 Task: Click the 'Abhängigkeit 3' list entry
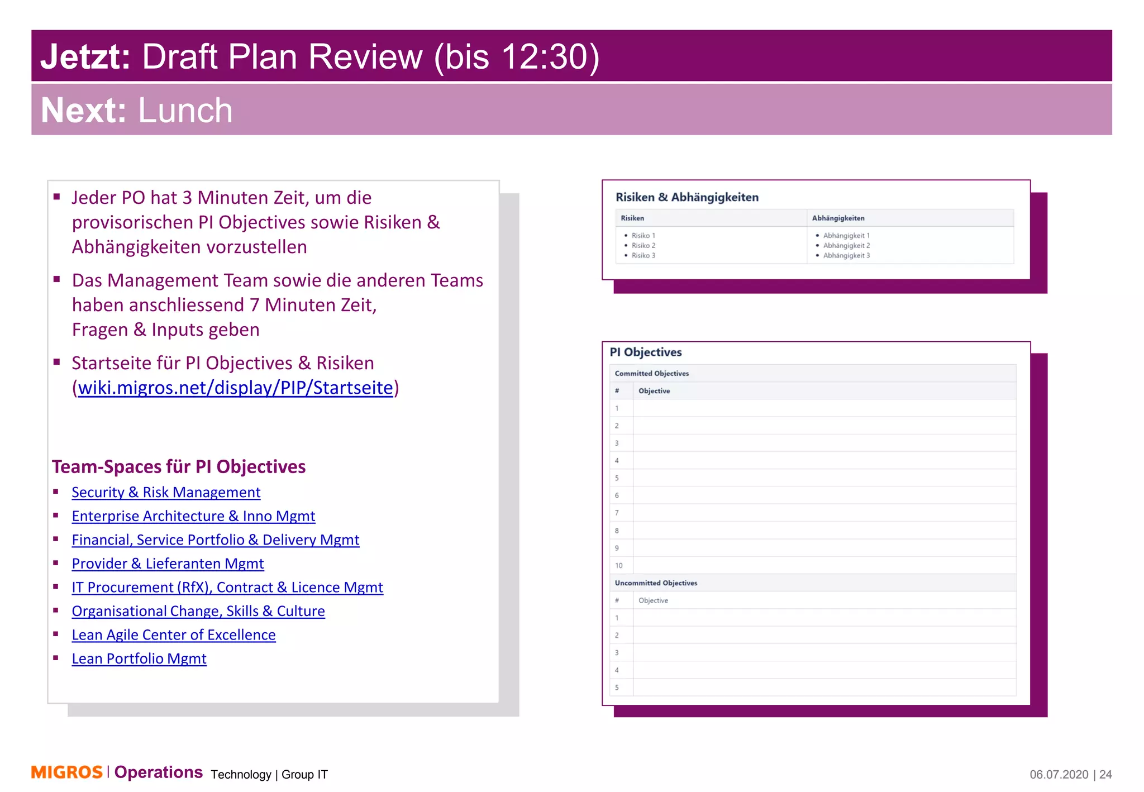[846, 256]
